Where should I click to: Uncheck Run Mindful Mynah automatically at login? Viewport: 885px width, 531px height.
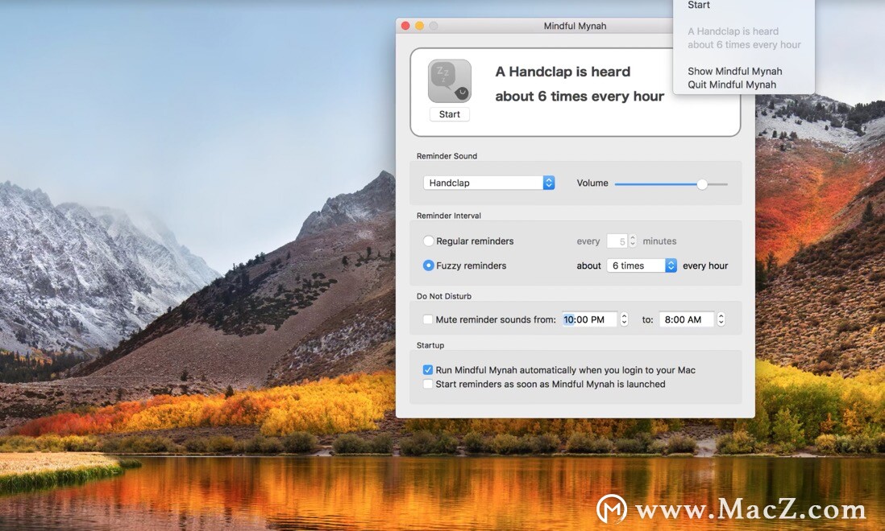click(428, 370)
